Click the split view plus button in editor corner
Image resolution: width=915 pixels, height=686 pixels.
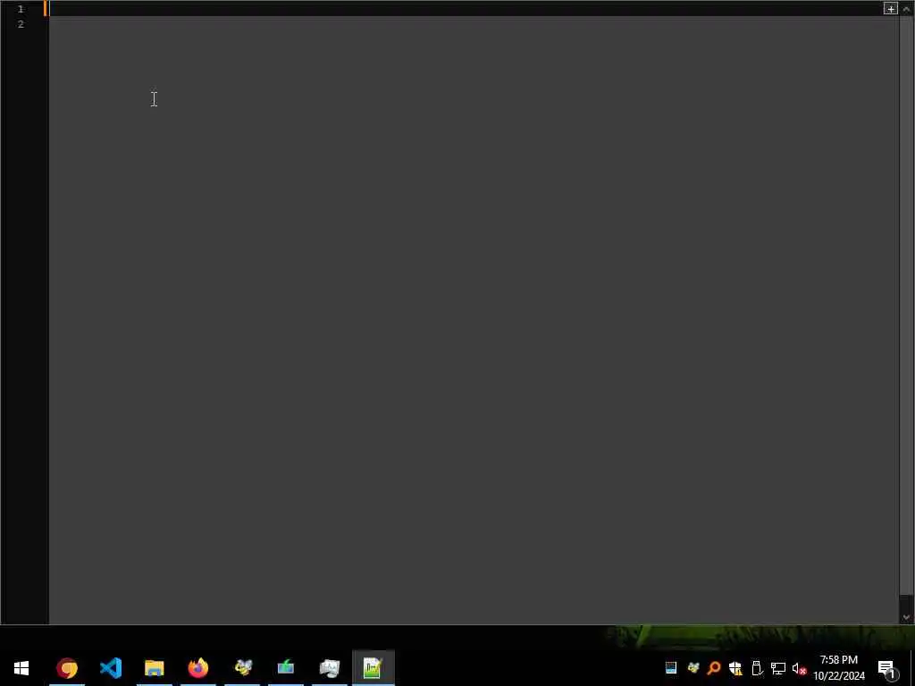tap(891, 8)
